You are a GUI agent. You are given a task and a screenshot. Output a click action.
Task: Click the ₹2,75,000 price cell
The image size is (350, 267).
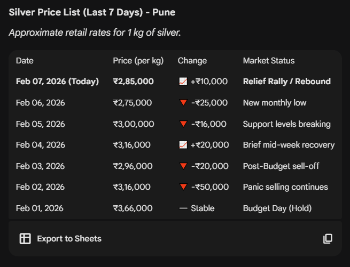[133, 103]
